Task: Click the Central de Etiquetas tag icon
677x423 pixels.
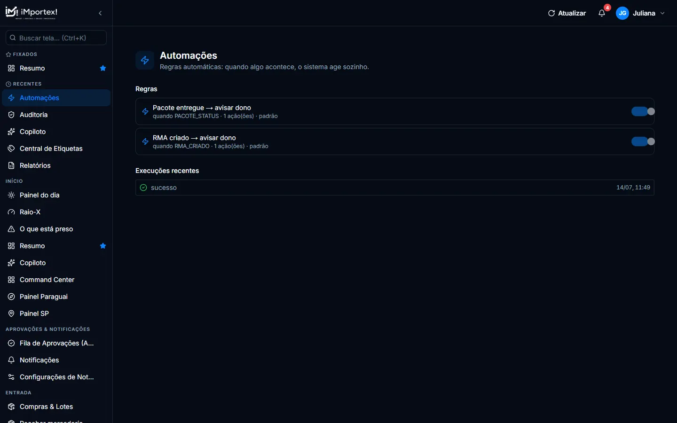Action: (x=11, y=149)
